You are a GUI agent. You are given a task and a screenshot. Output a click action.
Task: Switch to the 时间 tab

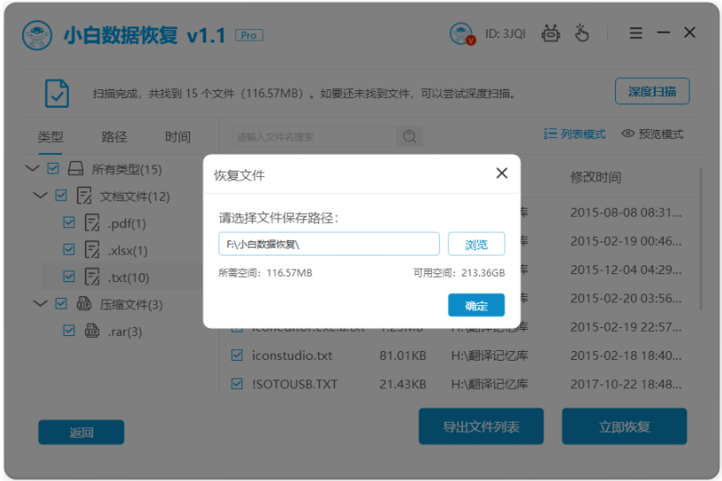(x=178, y=137)
